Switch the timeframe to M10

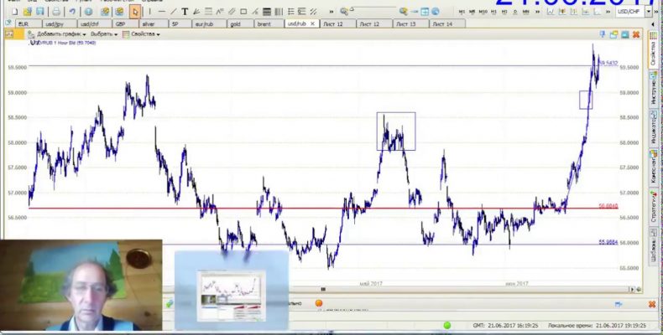(x=483, y=12)
